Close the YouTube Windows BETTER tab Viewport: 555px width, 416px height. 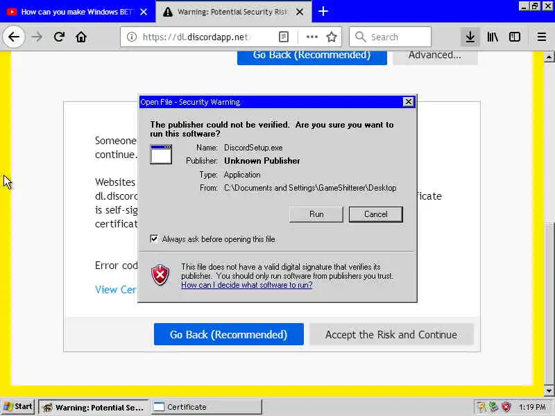point(144,12)
